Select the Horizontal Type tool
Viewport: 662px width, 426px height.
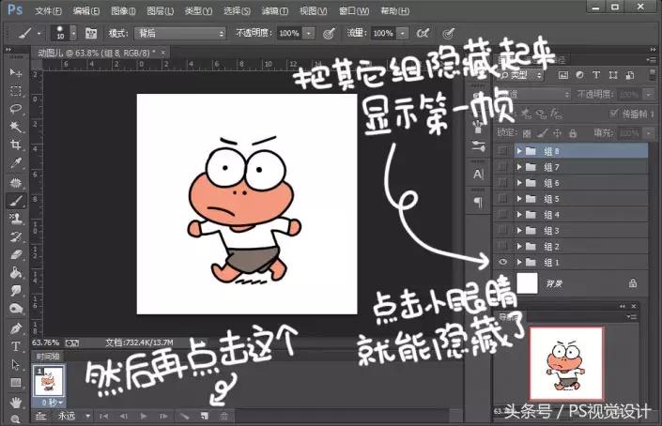pyautogui.click(x=16, y=346)
